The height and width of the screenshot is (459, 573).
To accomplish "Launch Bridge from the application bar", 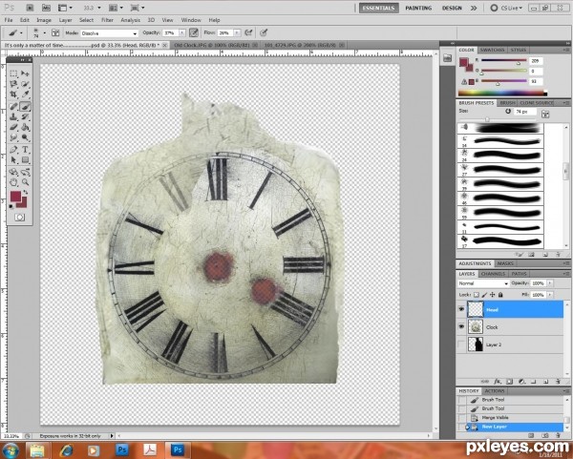I will click(30, 8).
